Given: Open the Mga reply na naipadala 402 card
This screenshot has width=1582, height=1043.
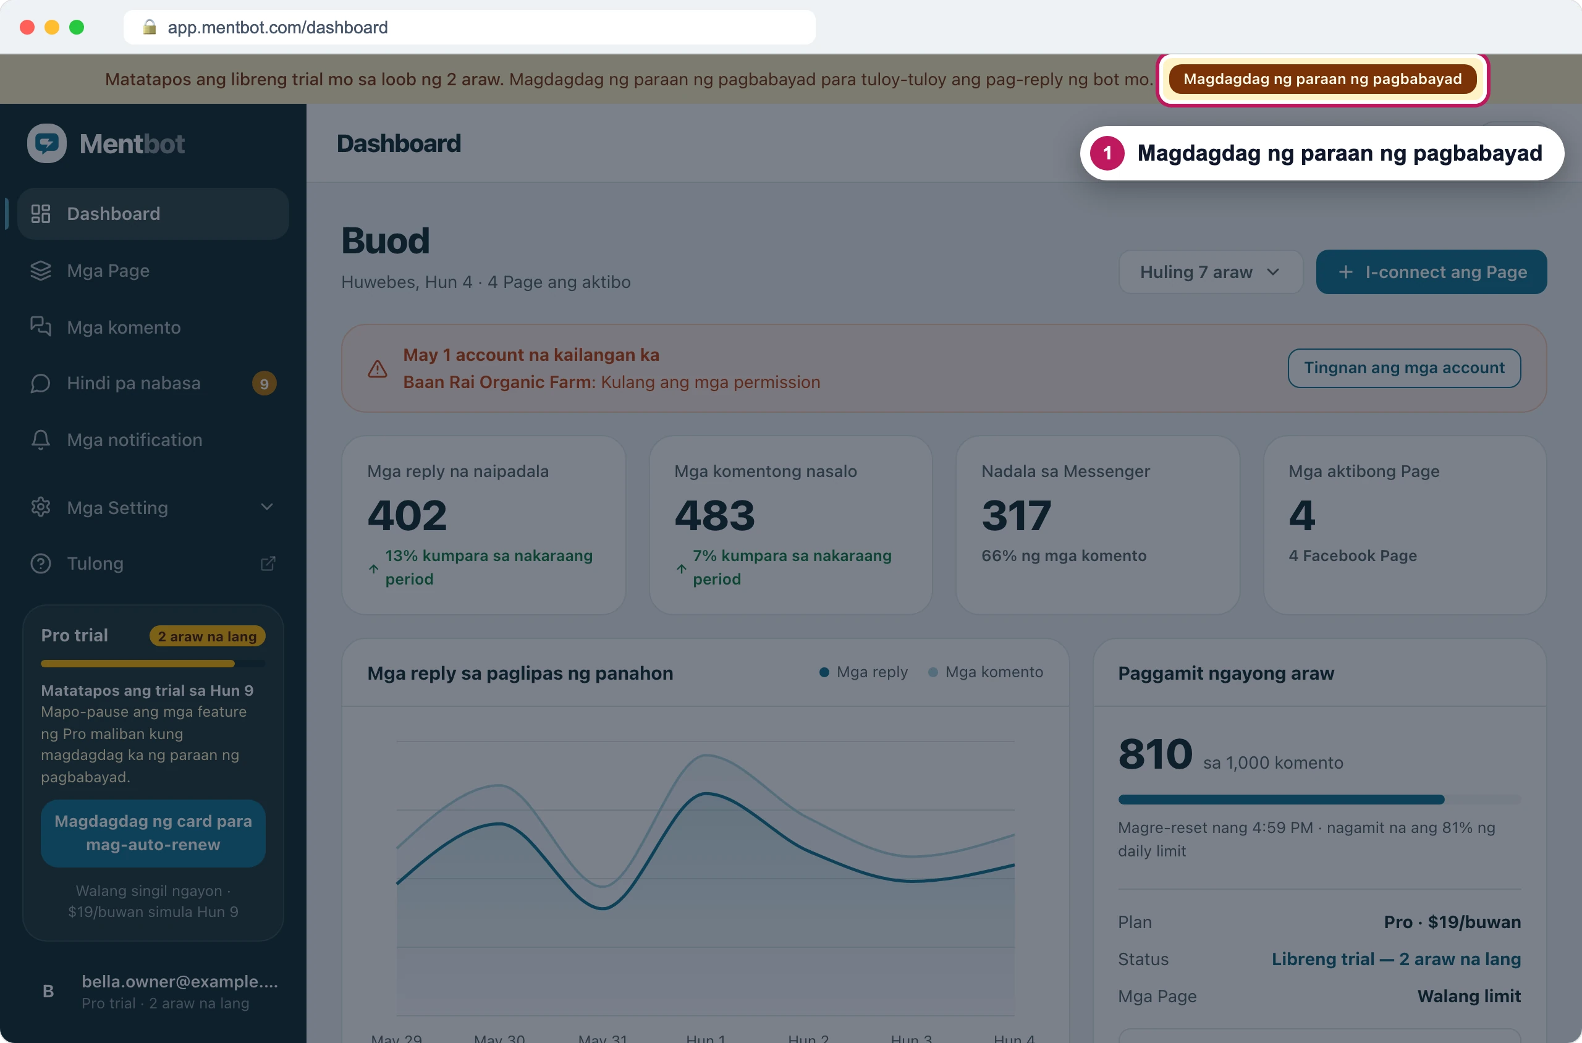Looking at the screenshot, I should [x=484, y=525].
